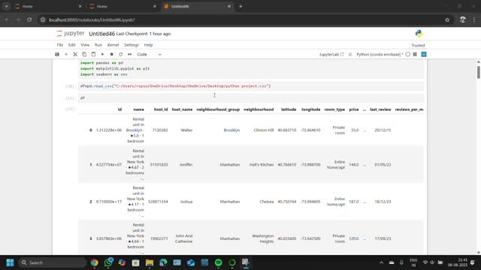Click the Hell's Kitchen neighbourhood cell
The height and width of the screenshot is (270, 481).
[262, 165]
